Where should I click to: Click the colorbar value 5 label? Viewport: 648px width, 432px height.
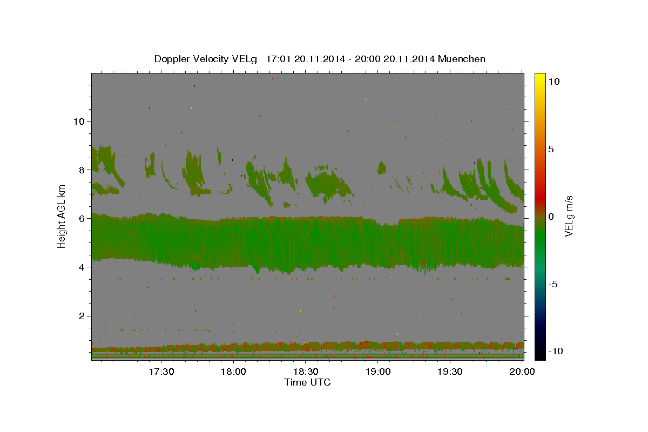click(x=551, y=149)
